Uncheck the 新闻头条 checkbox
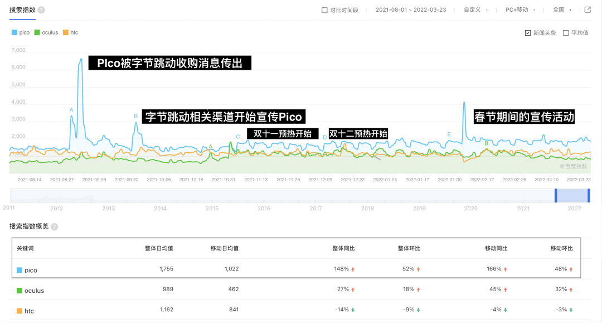The image size is (602, 323). point(528,33)
